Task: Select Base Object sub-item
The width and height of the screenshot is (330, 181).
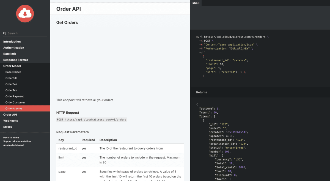Action: pos(13,72)
